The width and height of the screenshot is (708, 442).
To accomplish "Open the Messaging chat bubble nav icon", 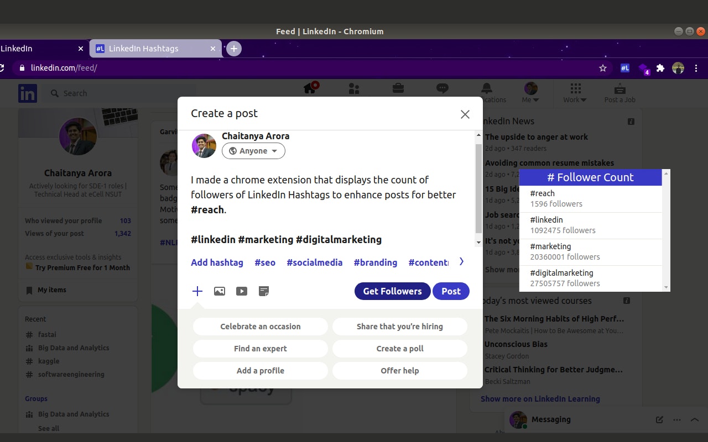I will [442, 88].
